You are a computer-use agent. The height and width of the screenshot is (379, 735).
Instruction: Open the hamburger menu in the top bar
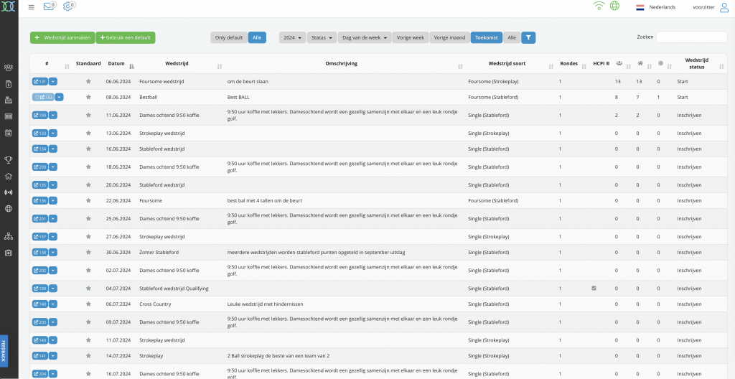pyautogui.click(x=31, y=7)
